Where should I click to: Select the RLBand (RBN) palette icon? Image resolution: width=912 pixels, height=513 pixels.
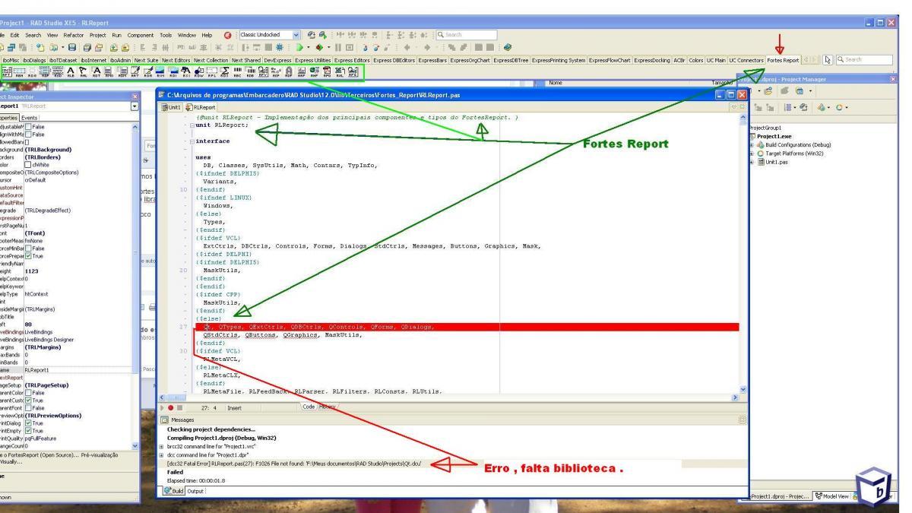click(x=19, y=71)
